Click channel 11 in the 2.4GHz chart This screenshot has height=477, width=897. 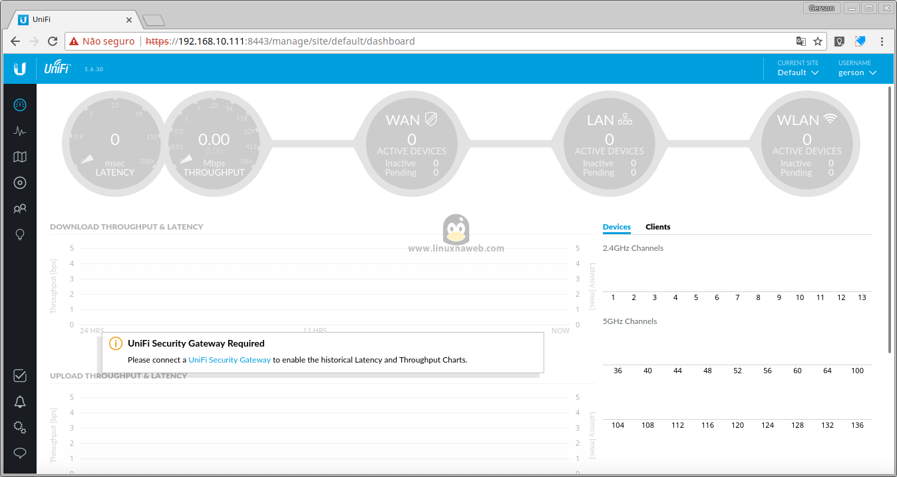tap(820, 297)
